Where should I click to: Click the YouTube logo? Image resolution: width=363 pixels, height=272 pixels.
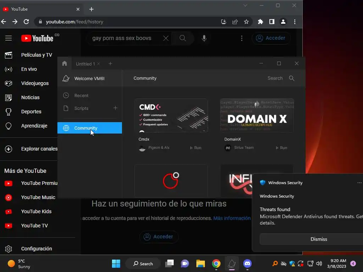(37, 38)
